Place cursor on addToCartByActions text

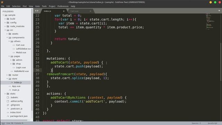pyautogui.click(x=68, y=98)
